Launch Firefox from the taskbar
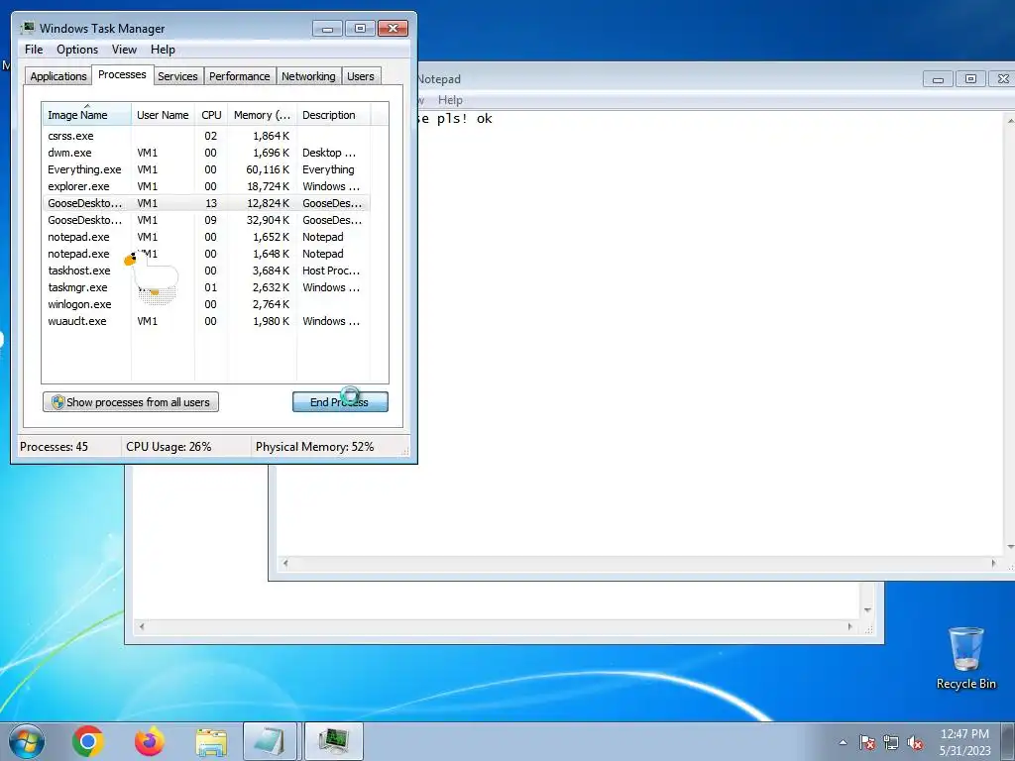Image resolution: width=1015 pixels, height=761 pixels. pyautogui.click(x=150, y=741)
